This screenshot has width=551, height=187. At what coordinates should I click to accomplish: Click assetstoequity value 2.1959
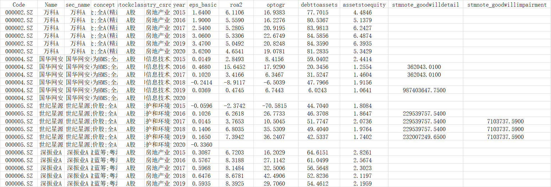click(x=363, y=184)
